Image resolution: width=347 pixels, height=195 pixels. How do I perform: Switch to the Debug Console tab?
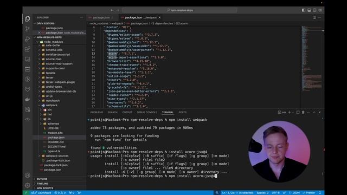147,112
